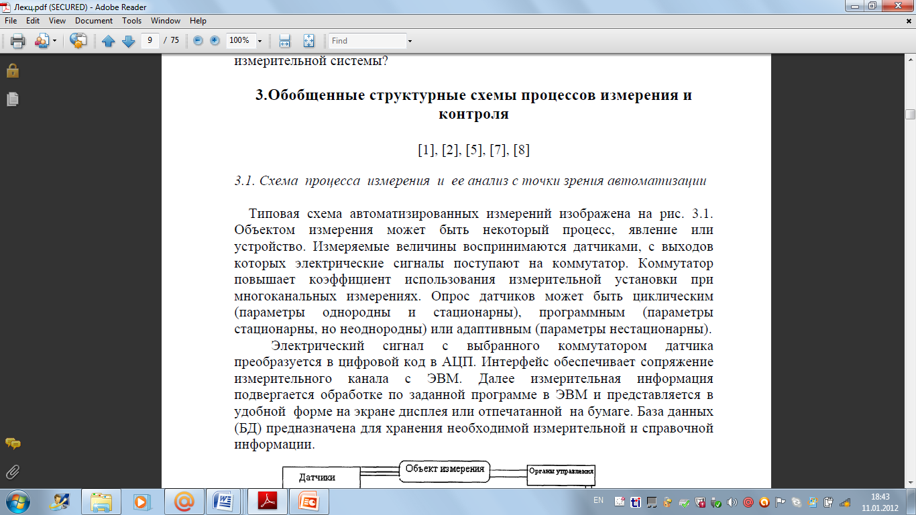Click the Show Desktop strip
Viewport: 916px width, 515px height.
(911, 502)
